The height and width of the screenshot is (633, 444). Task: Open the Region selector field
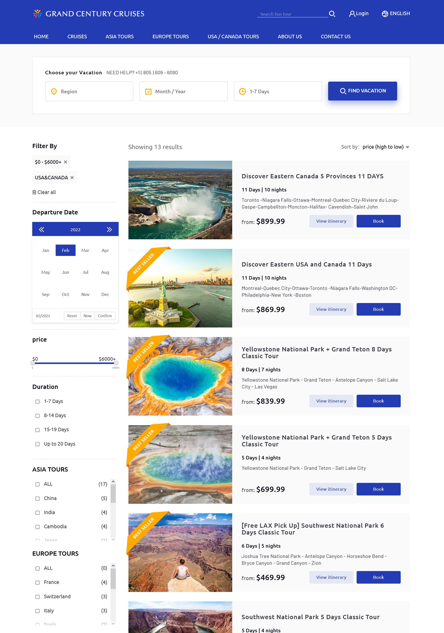pos(89,91)
